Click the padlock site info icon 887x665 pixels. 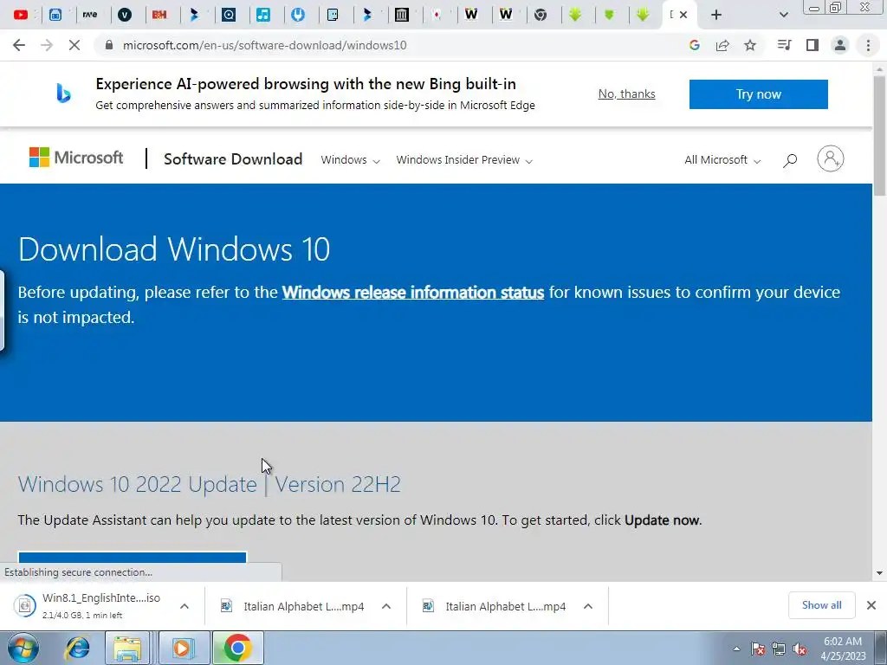[x=109, y=45]
